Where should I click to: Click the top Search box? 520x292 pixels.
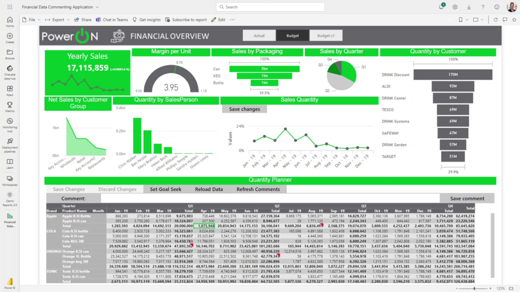(x=270, y=7)
